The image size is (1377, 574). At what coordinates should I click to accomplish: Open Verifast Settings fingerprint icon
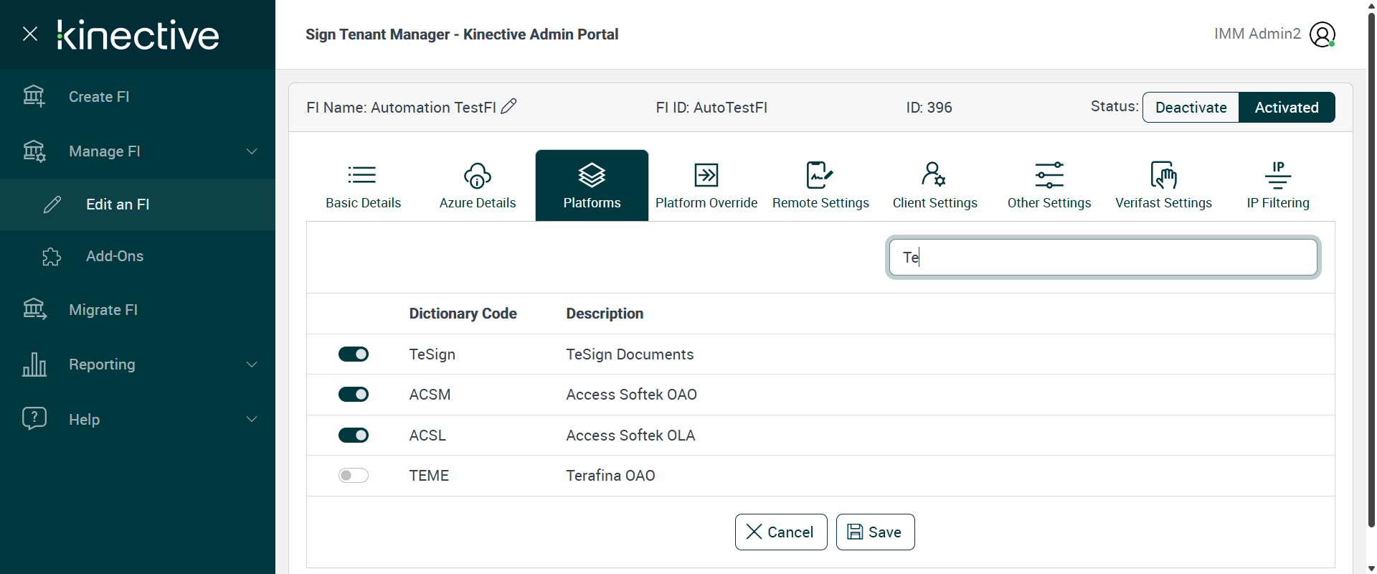click(1163, 175)
